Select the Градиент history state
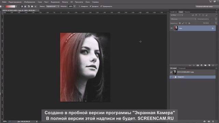This screenshot has width=219, height=123. (192, 77)
